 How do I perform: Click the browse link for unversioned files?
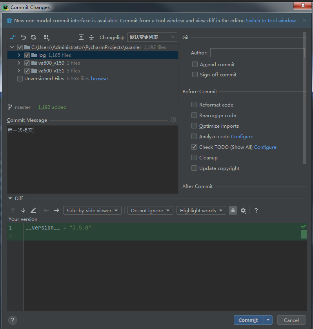(x=99, y=79)
